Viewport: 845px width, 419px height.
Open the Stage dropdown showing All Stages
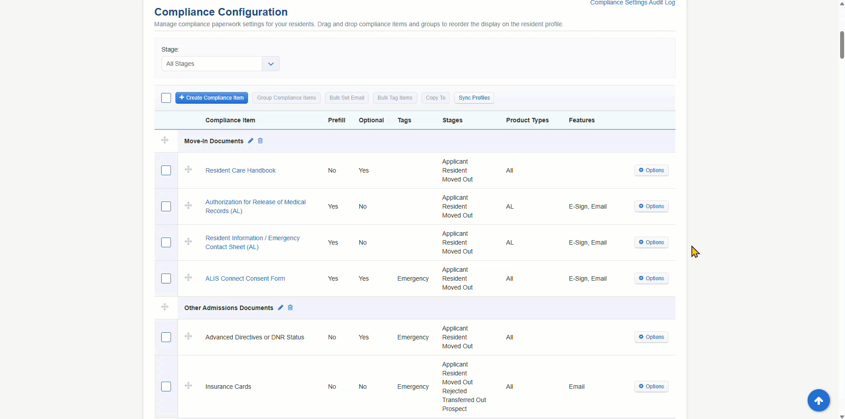(x=220, y=64)
